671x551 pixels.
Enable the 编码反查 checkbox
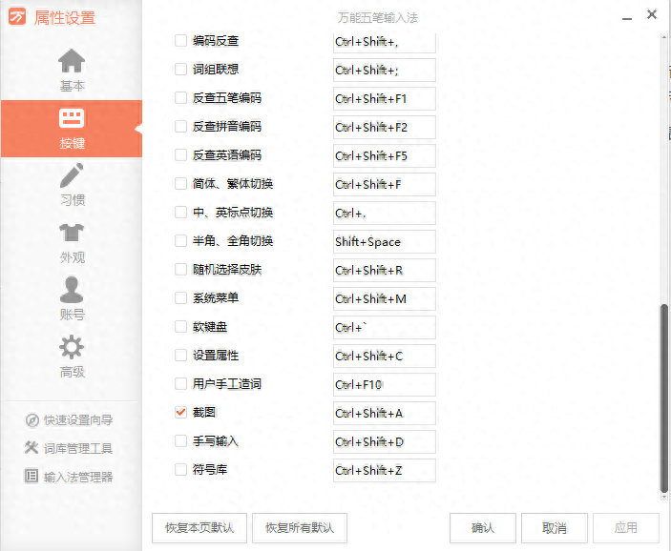pos(180,41)
